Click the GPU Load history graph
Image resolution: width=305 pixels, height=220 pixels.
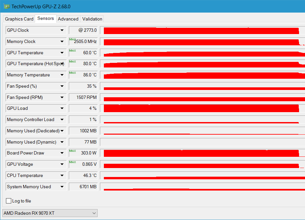[202, 109]
